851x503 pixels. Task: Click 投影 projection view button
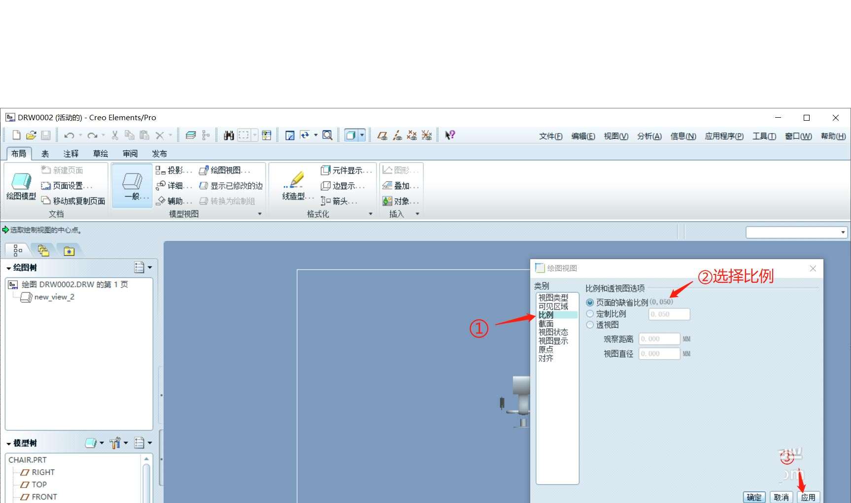(x=173, y=170)
